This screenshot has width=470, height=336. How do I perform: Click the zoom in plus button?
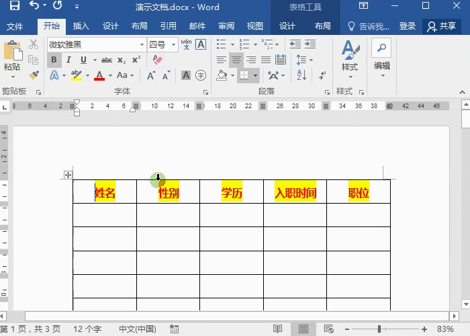(424, 329)
